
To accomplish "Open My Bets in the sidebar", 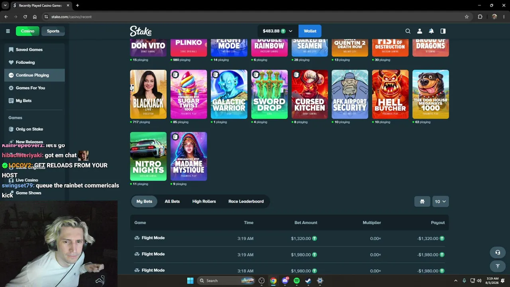I will click(x=35, y=100).
